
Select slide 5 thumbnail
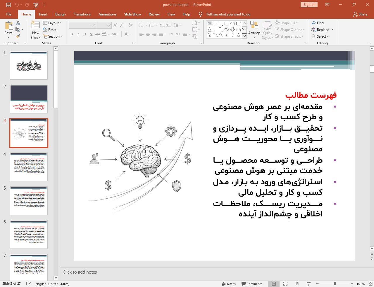[x=29, y=201]
